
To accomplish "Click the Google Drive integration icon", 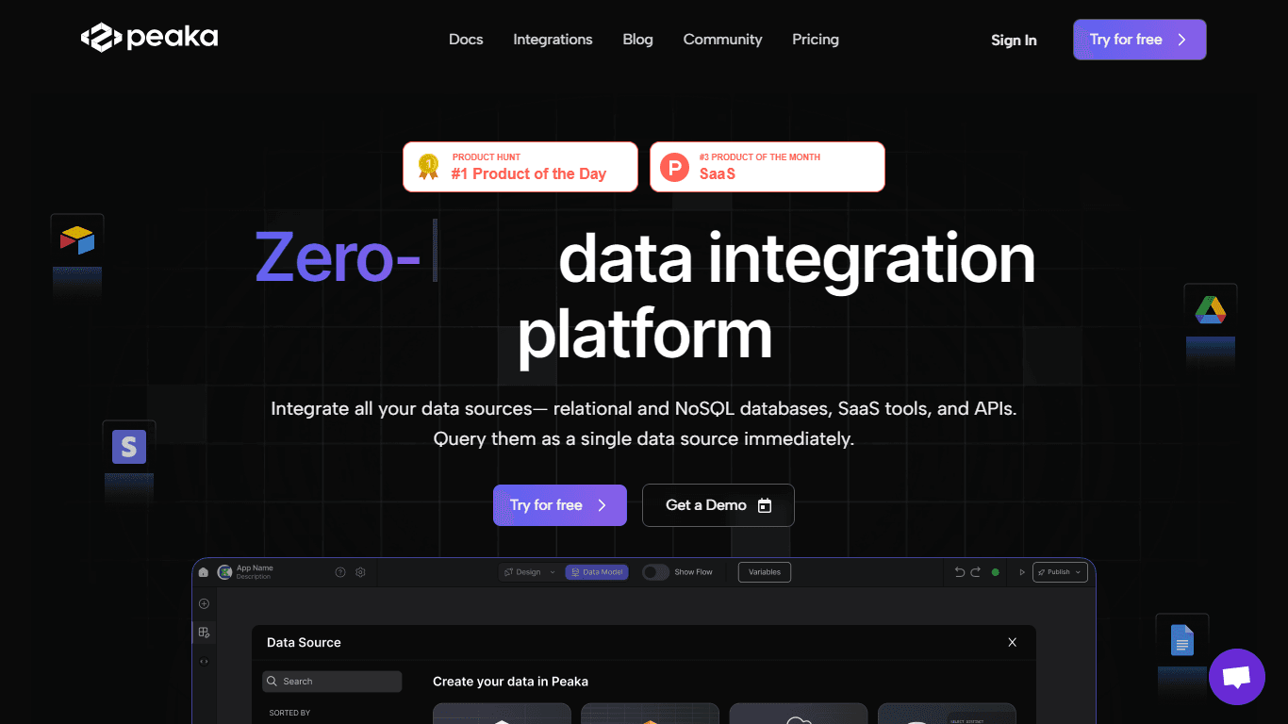I will (x=1210, y=309).
